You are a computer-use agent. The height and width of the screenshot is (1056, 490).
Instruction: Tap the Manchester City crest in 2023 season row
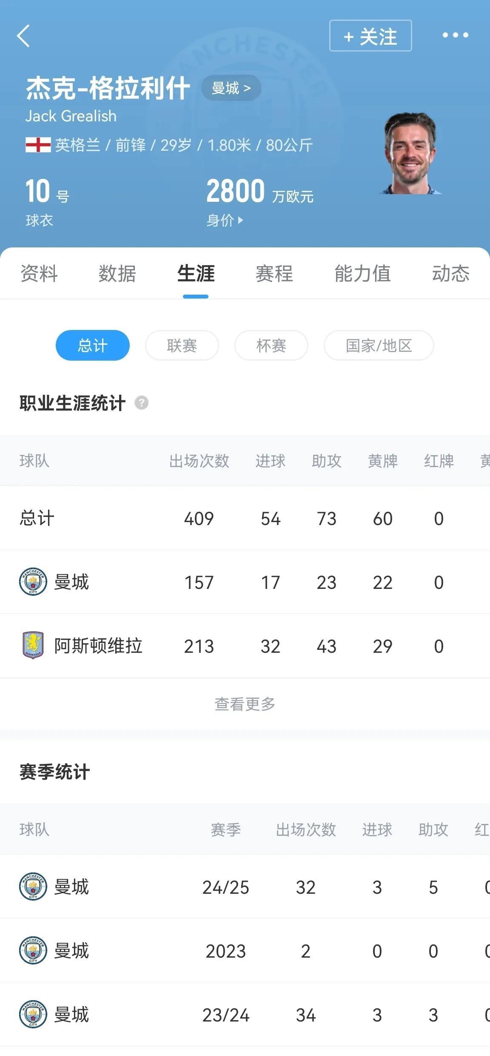coord(33,951)
